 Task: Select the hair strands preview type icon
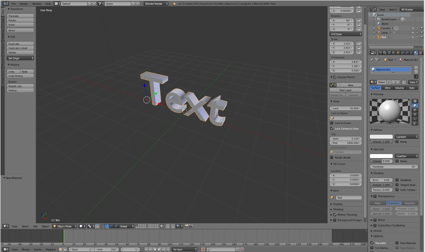415,119
